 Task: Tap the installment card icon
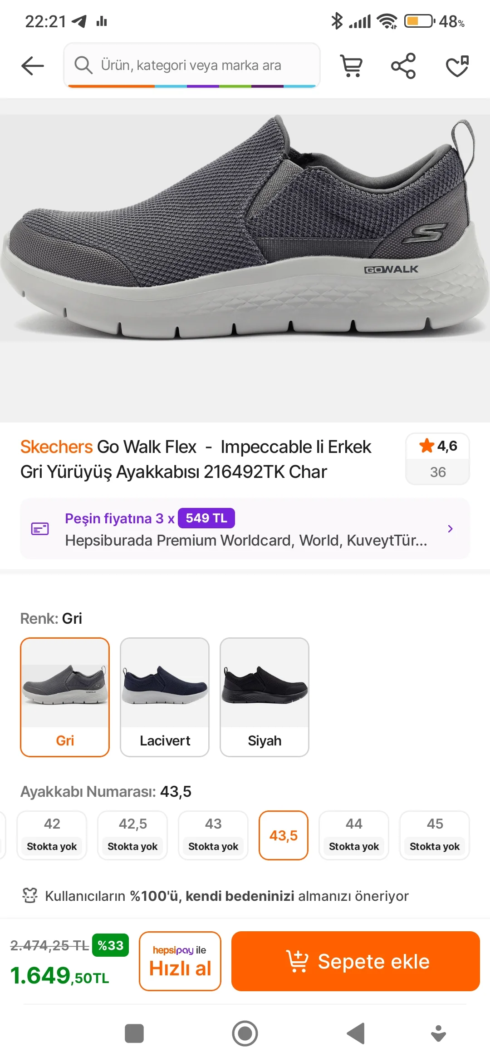tap(40, 529)
